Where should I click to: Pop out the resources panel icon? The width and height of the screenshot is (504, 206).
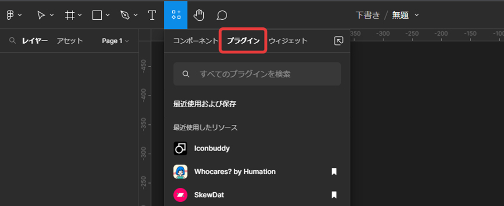pos(339,41)
